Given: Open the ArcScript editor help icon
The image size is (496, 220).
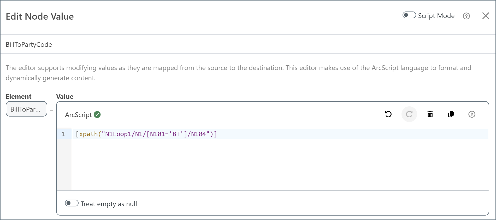Looking at the screenshot, I should (472, 114).
